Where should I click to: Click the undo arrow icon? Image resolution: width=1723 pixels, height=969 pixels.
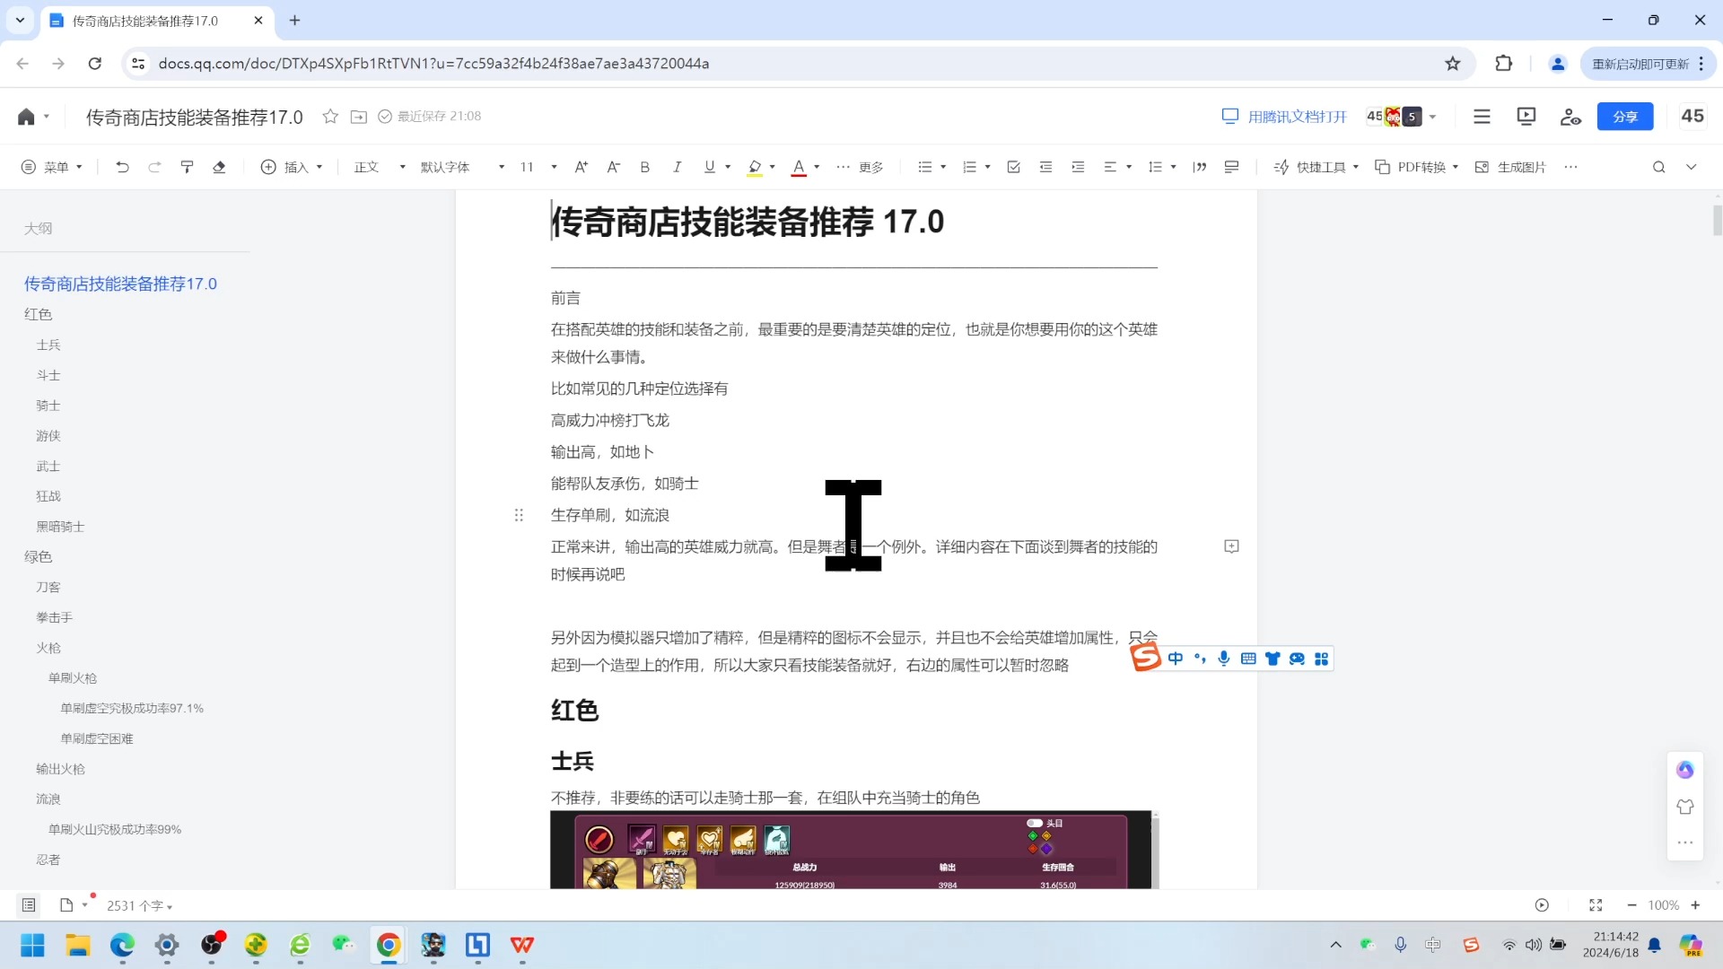122,167
